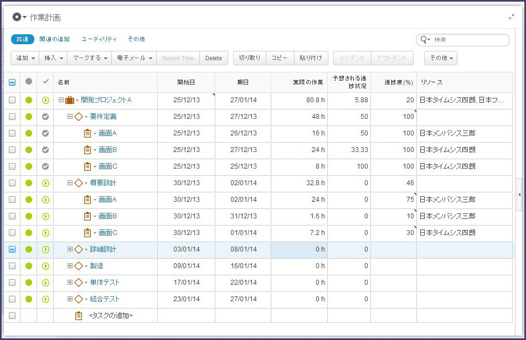Click the green status dot of 結合テスト
Screen dimensions: 526x340
[29, 299]
